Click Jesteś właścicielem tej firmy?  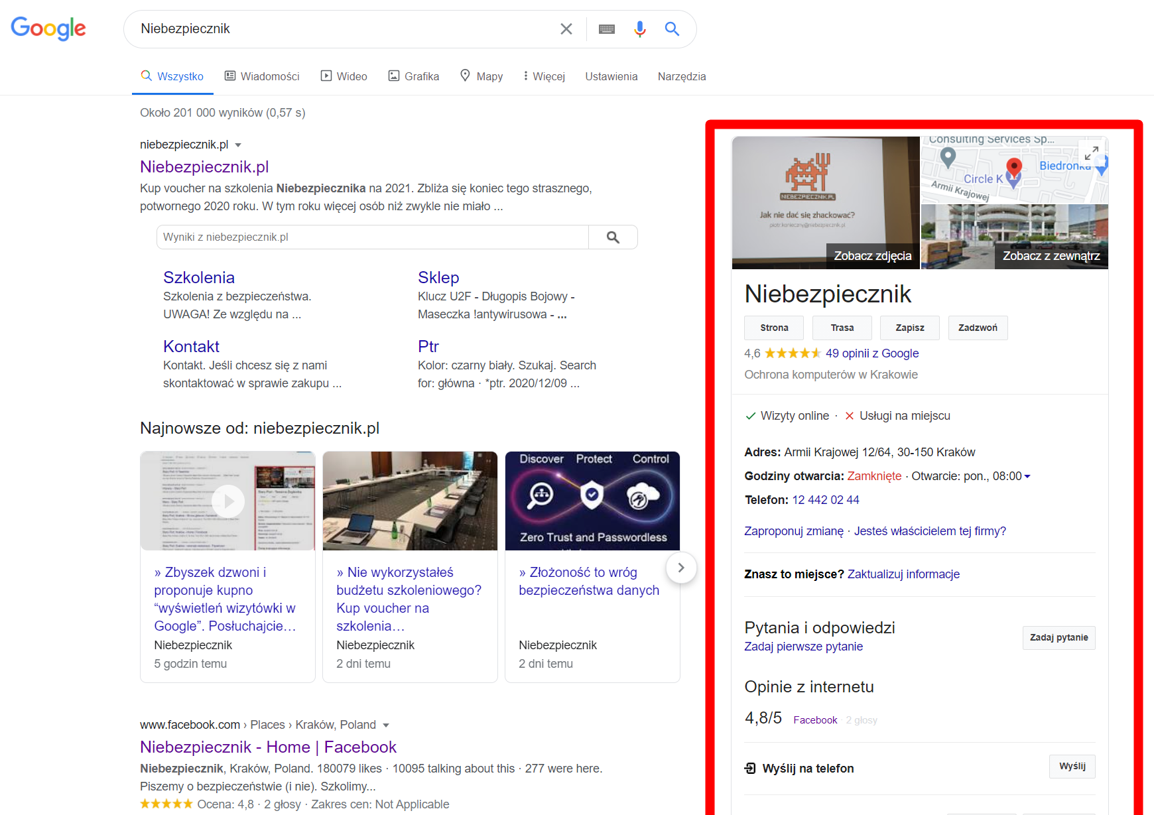(930, 531)
